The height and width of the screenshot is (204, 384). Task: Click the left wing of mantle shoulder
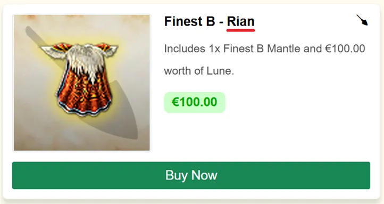pos(55,50)
